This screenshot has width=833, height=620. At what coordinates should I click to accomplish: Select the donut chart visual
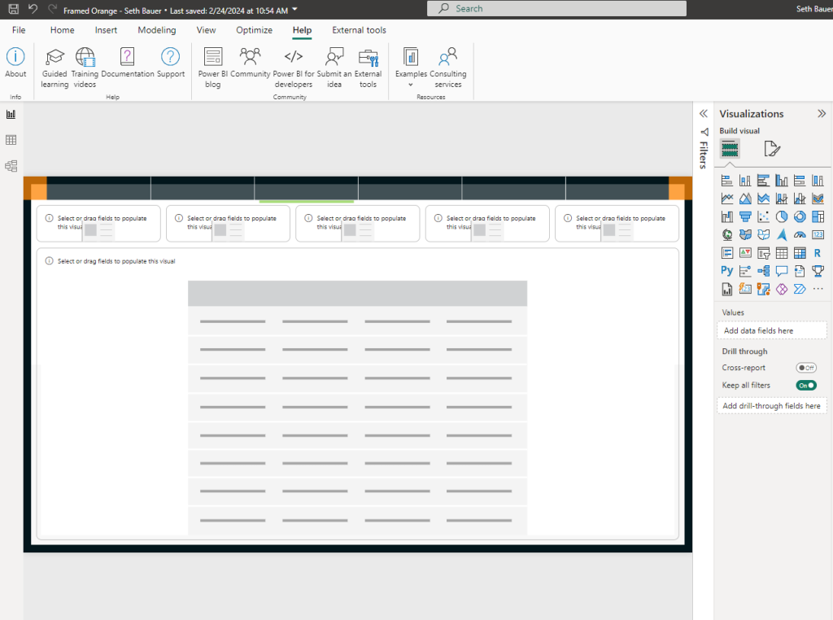click(800, 216)
